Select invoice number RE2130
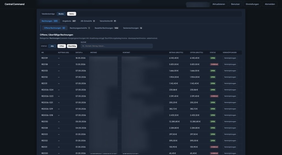 point(45,122)
